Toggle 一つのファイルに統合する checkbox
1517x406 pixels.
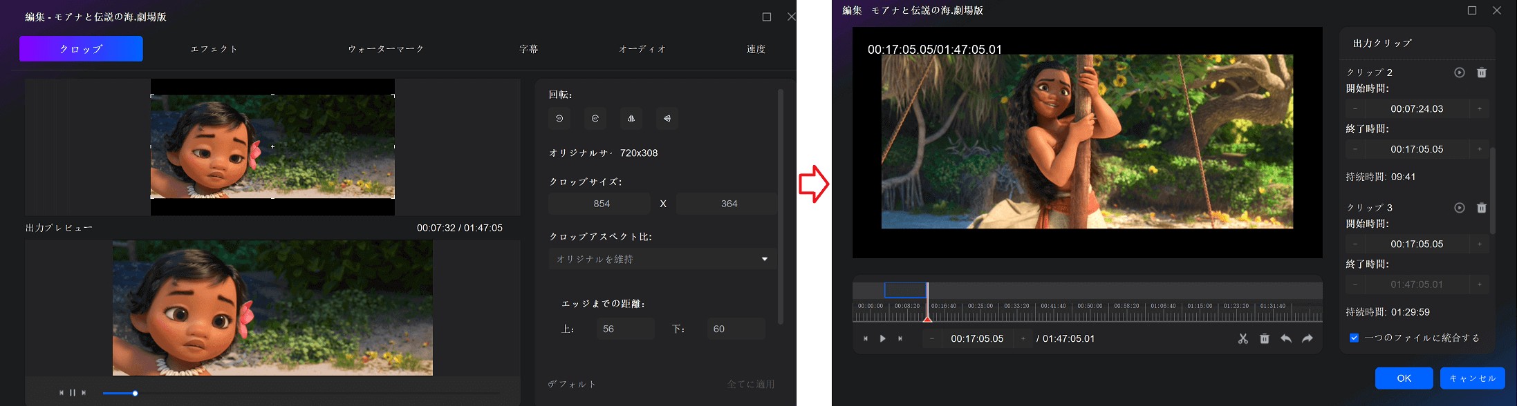[x=1354, y=338]
